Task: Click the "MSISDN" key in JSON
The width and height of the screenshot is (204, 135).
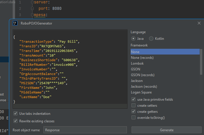Action: click(27, 83)
